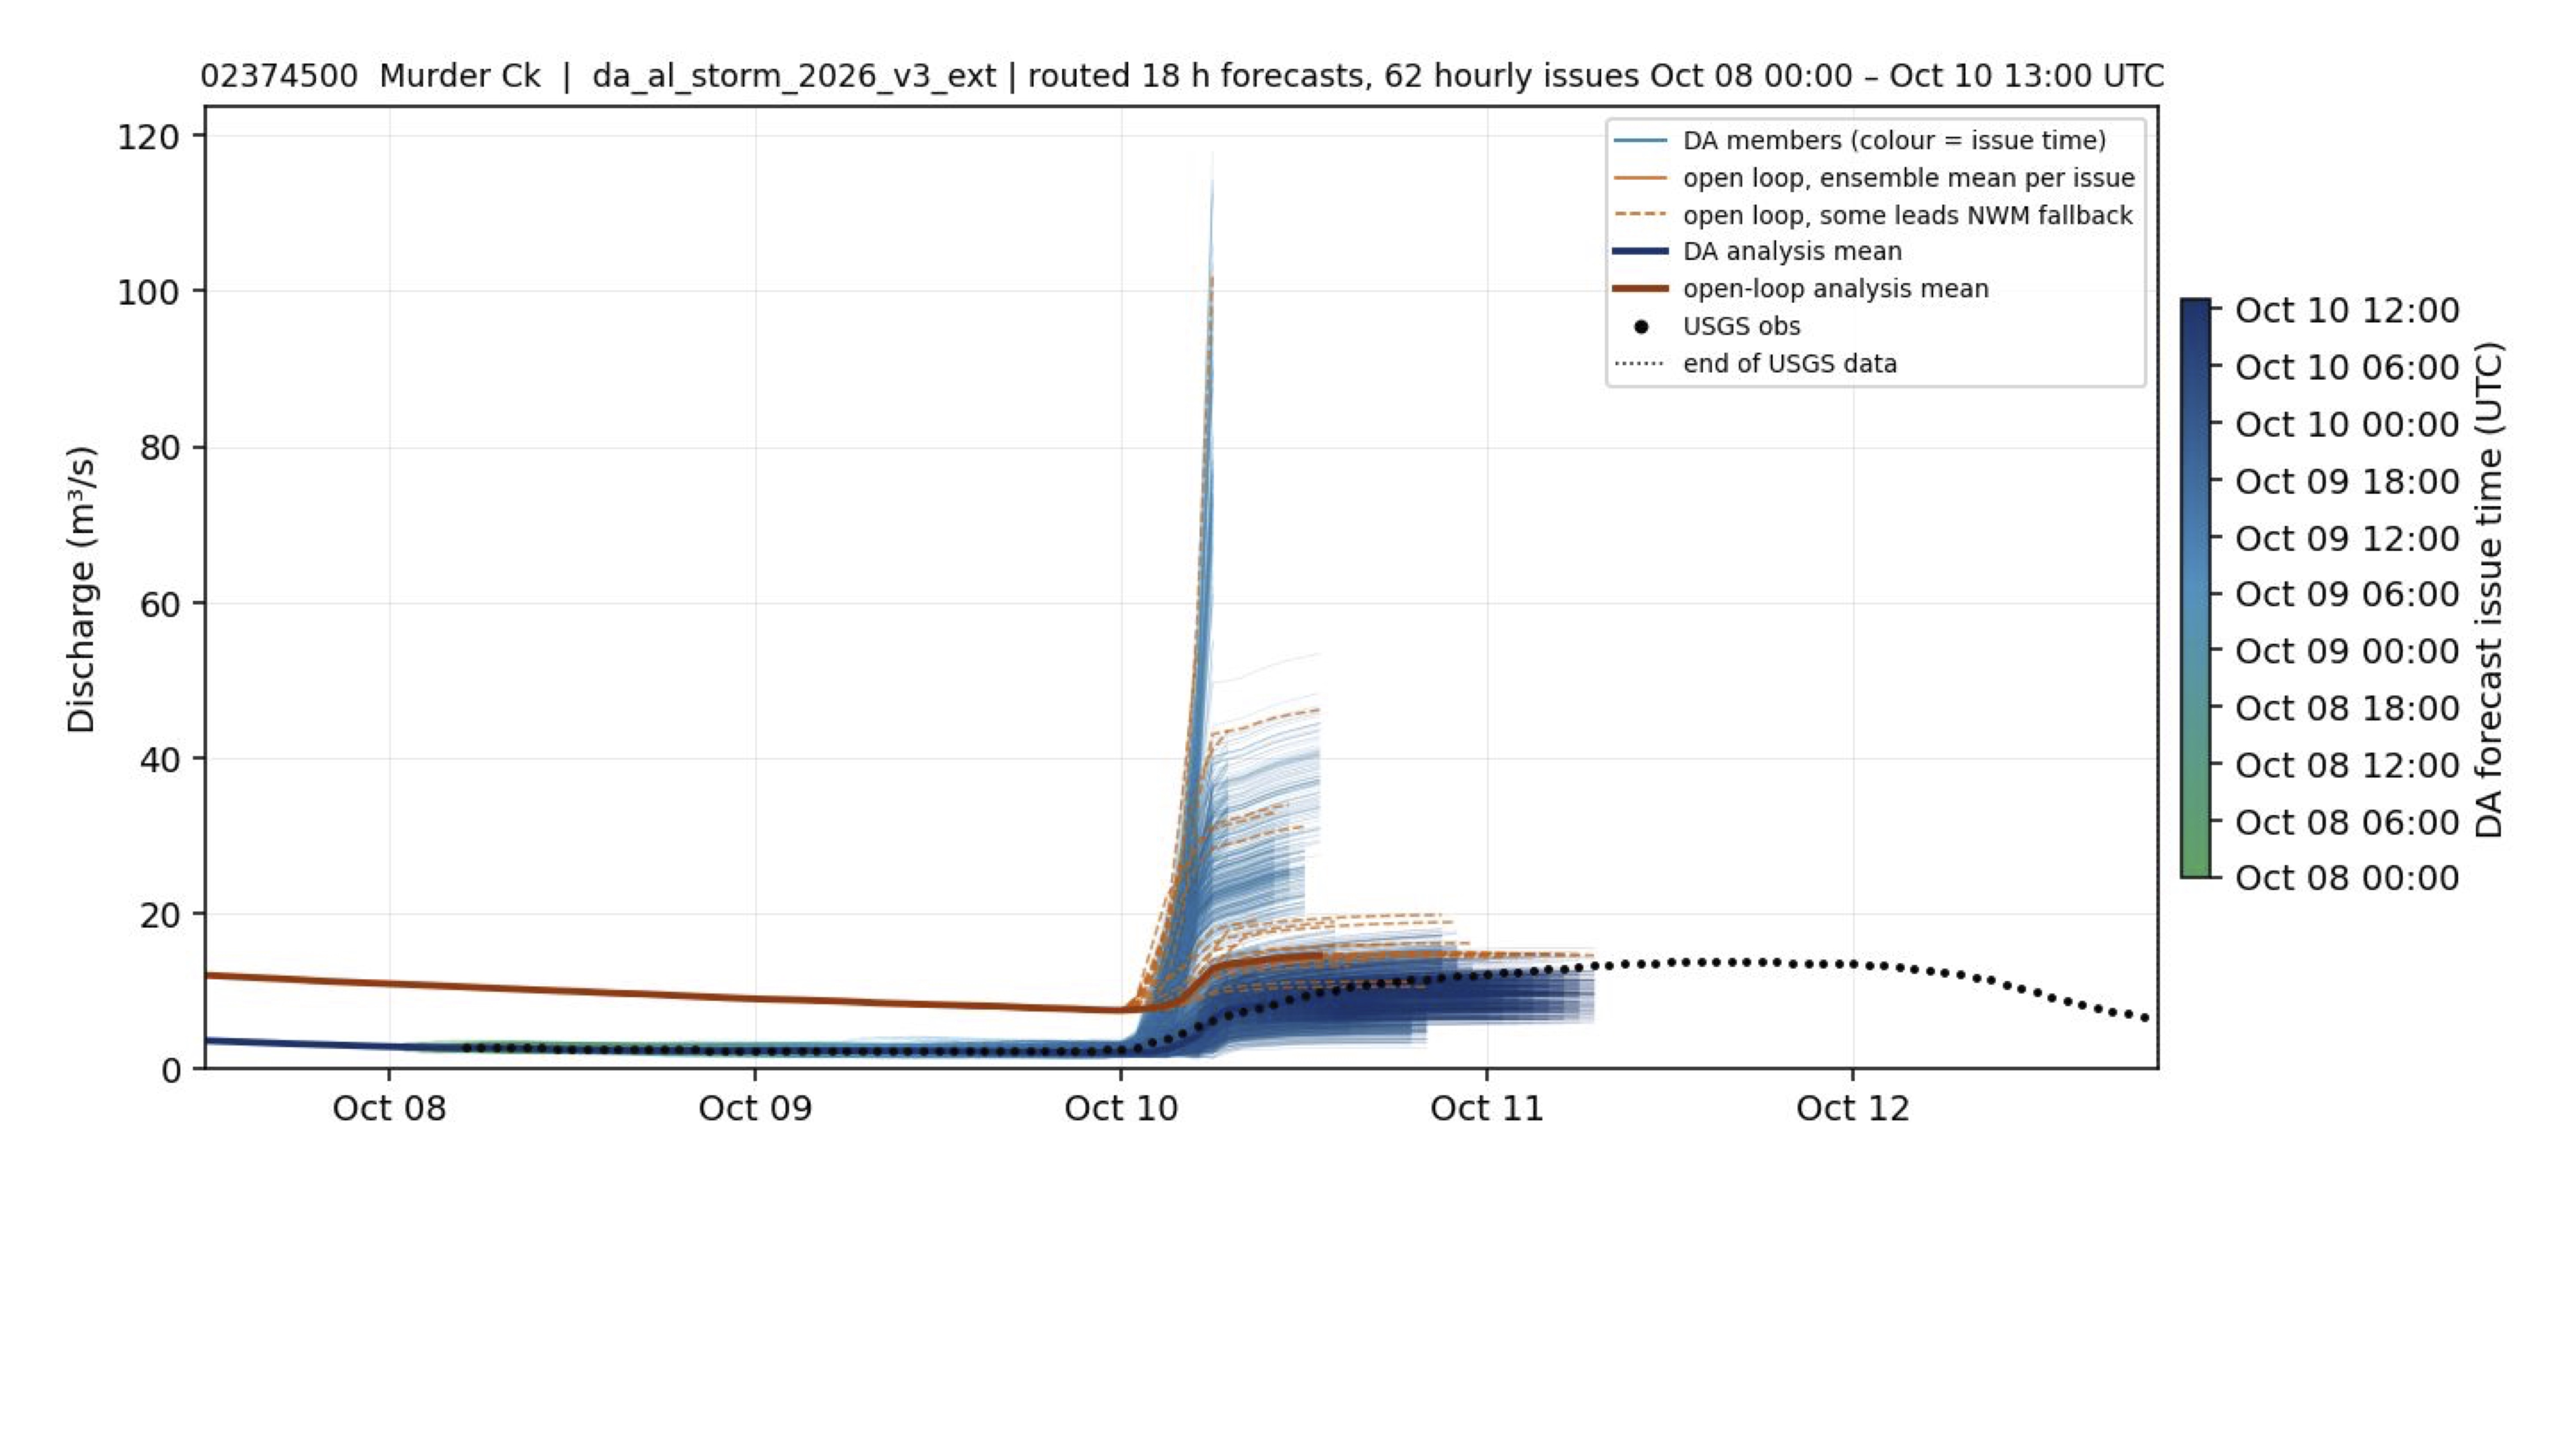This screenshot has width=2576, height=1449.
Task: Click the x-axis label Oct 09
Action: 755,1108
